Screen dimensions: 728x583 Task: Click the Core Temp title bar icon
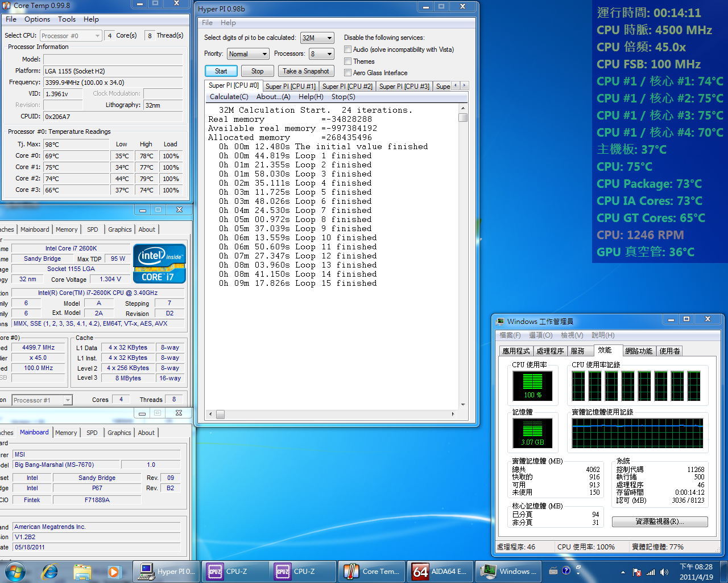[x=6, y=5]
